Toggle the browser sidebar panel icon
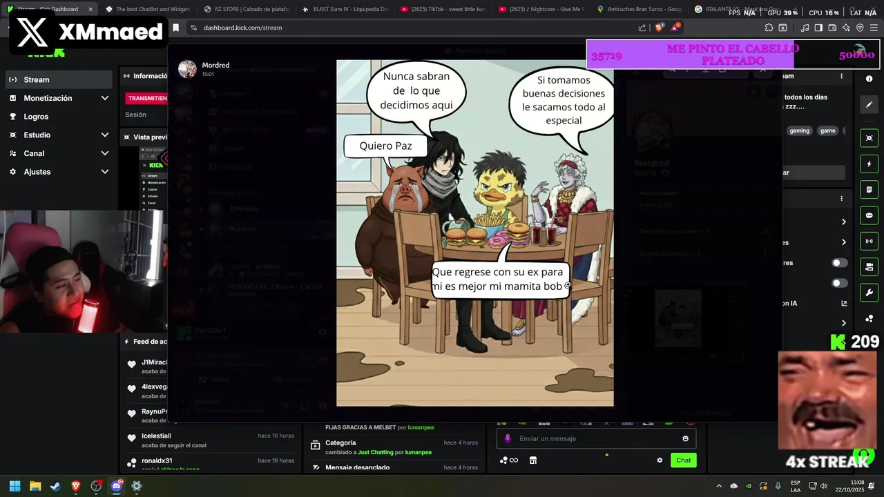The height and width of the screenshot is (497, 884). [x=818, y=28]
